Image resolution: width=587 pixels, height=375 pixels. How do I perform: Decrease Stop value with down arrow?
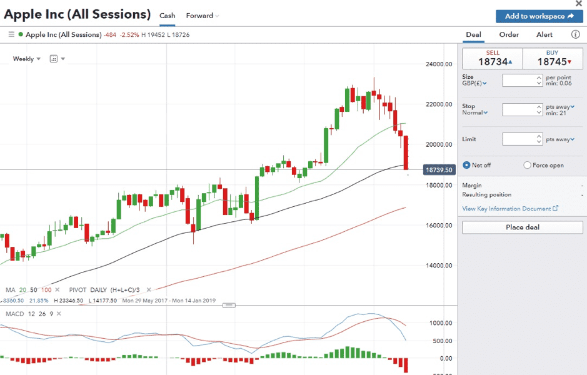click(539, 112)
